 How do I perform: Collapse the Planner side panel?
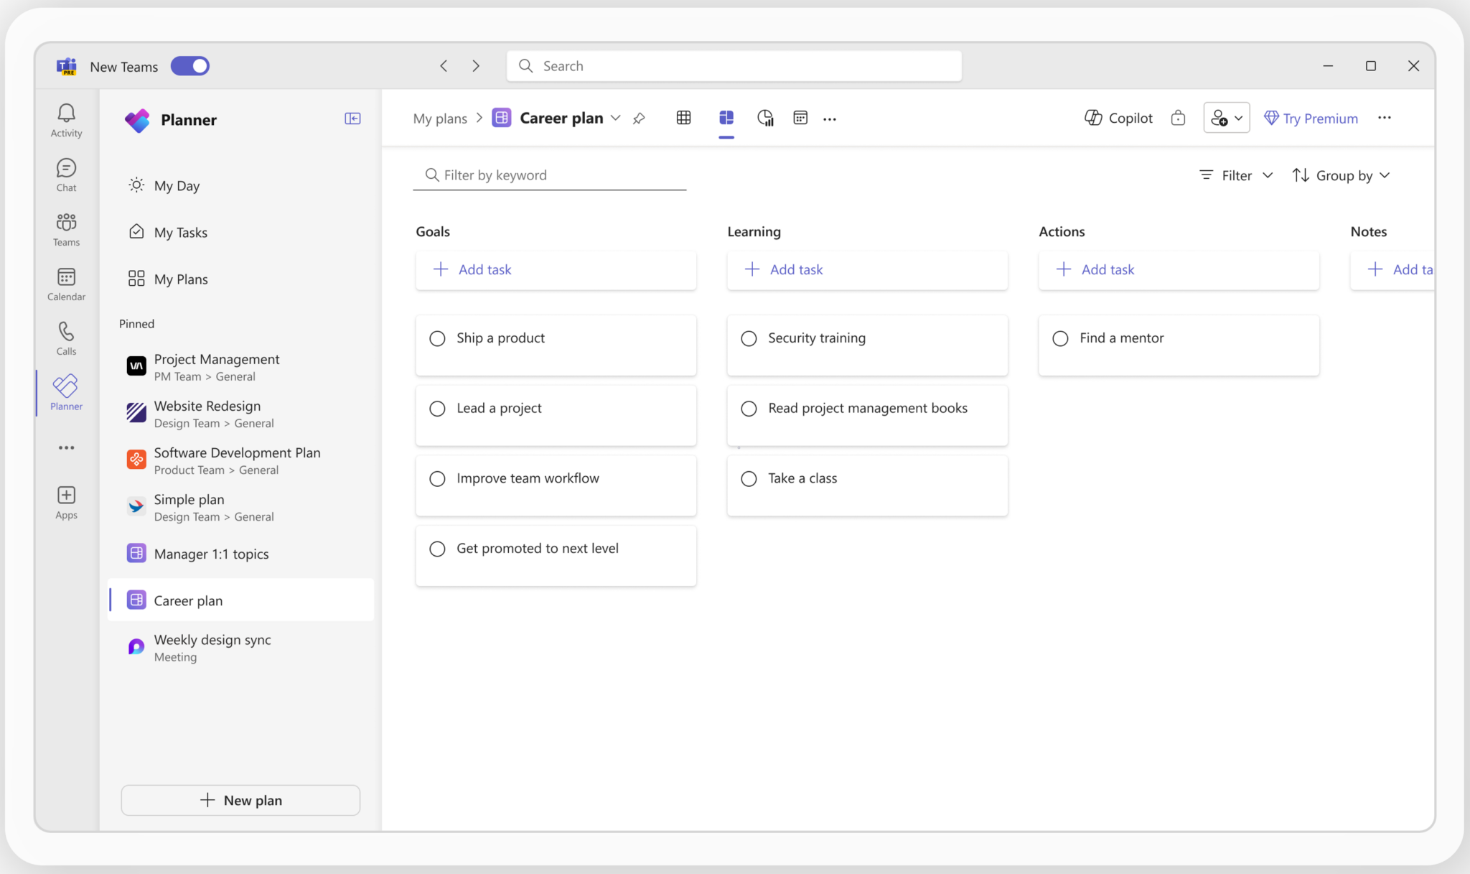pos(352,118)
